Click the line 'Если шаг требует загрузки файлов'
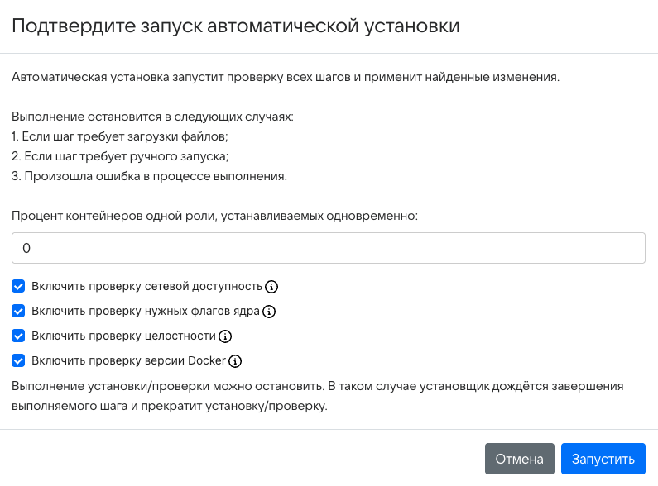This screenshot has height=486, width=658. (x=120, y=136)
